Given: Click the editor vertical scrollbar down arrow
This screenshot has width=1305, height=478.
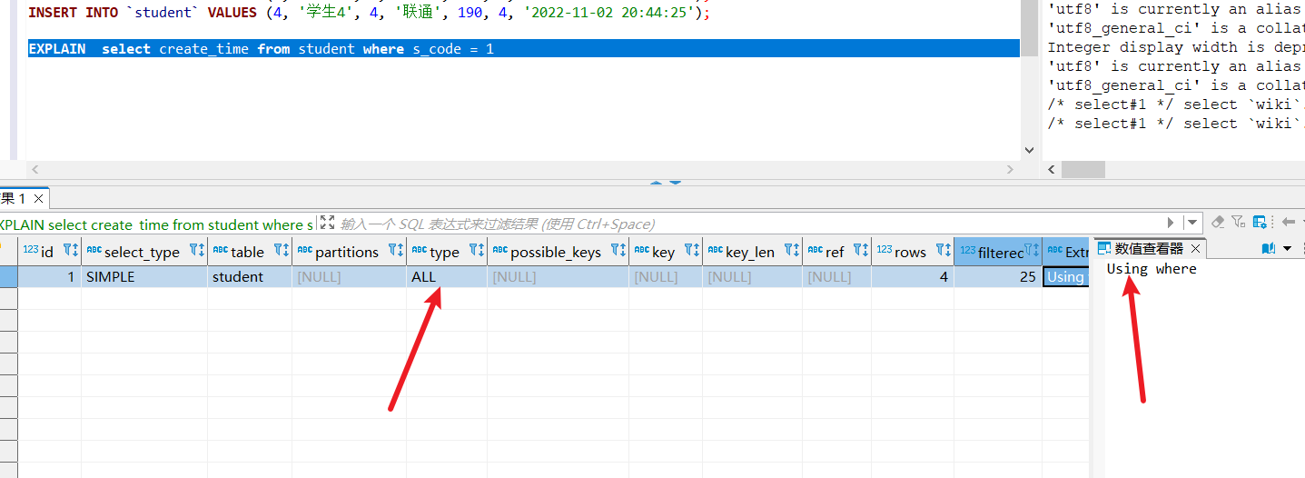Looking at the screenshot, I should pos(1029,150).
